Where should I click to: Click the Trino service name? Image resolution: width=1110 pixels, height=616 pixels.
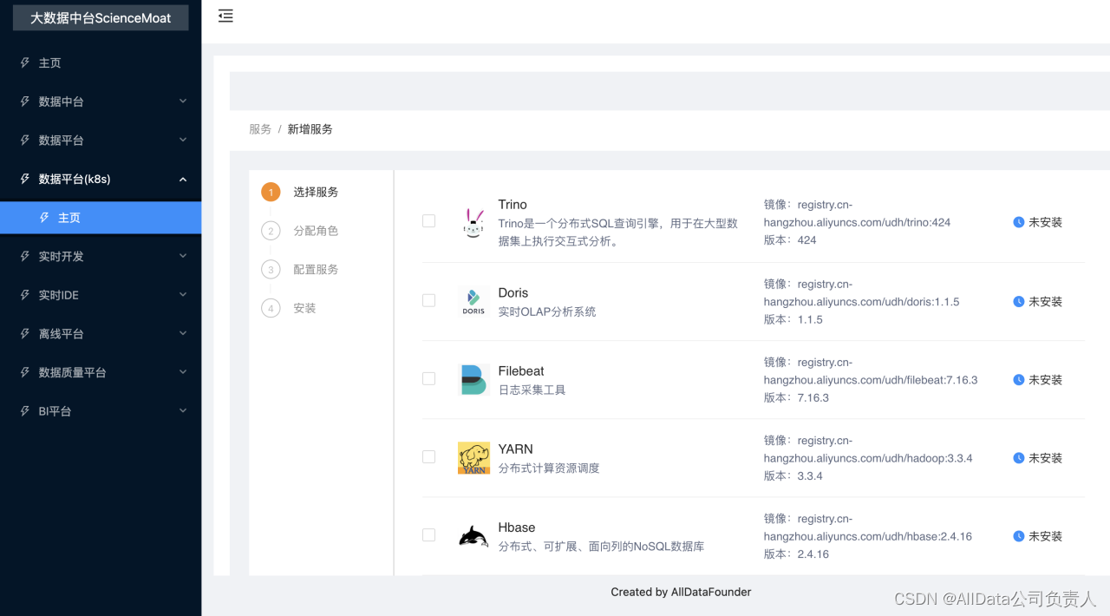point(513,205)
